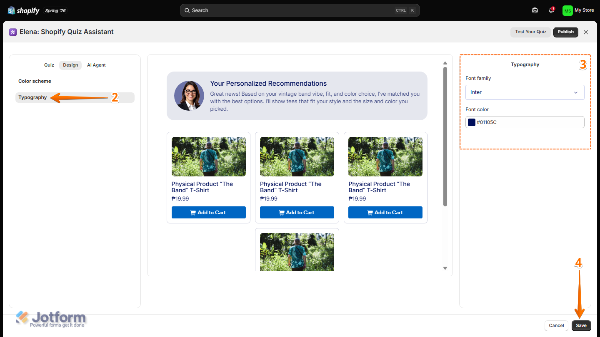
Task: Click the preview scrollbar down arrow
Action: click(x=445, y=268)
